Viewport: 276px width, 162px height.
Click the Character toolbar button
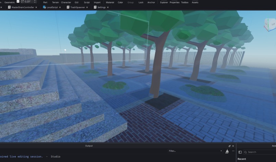tap(66, 2)
